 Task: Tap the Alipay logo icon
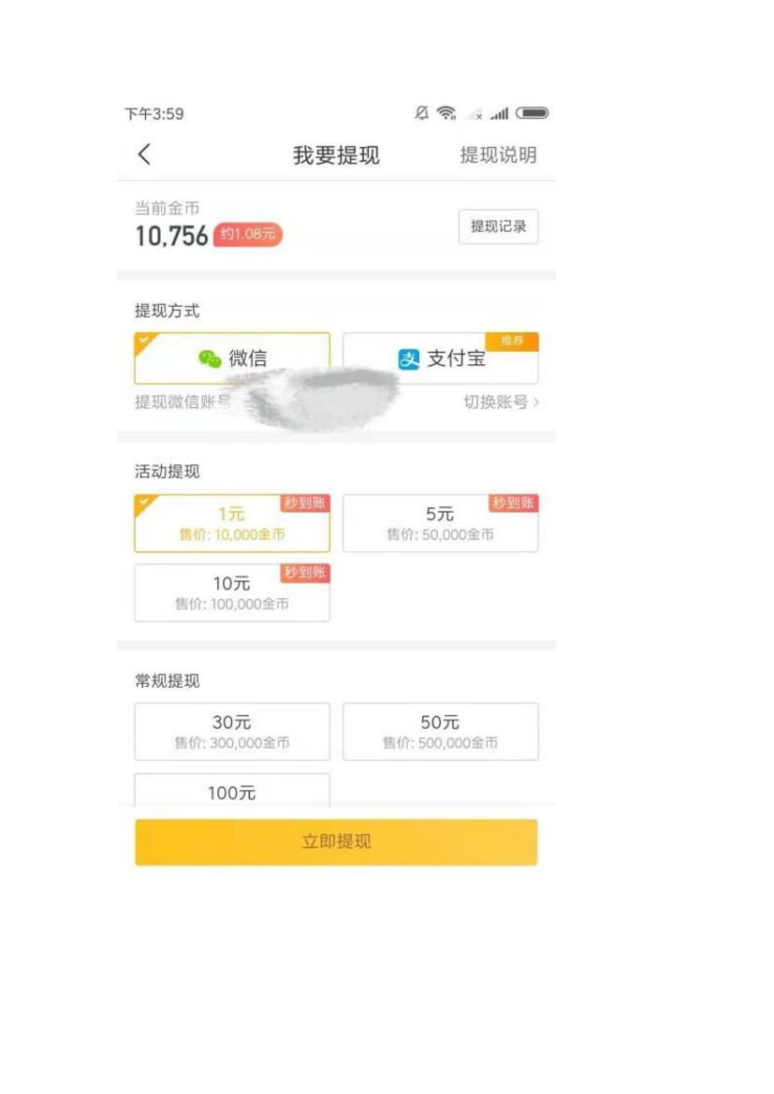coord(409,359)
